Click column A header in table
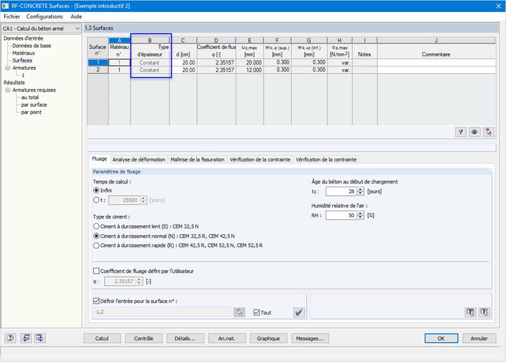The height and width of the screenshot is (362, 506). point(119,41)
